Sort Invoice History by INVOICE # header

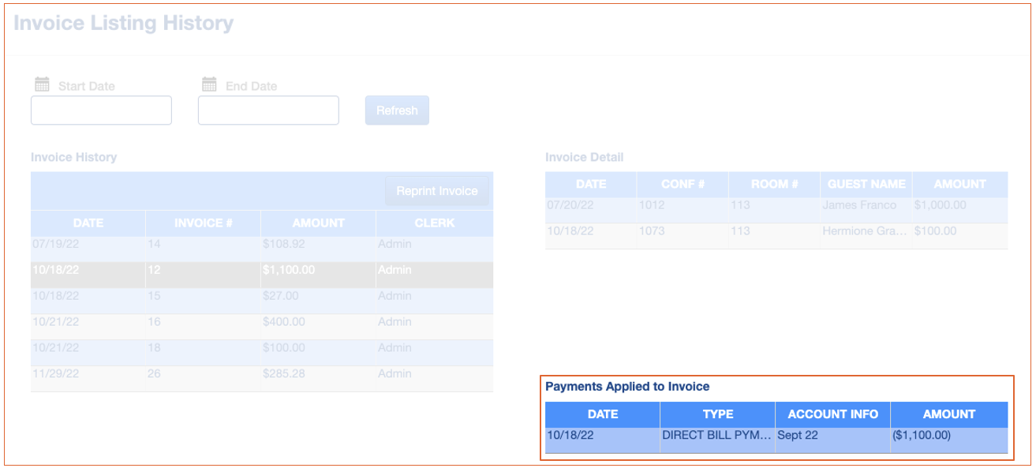click(203, 223)
